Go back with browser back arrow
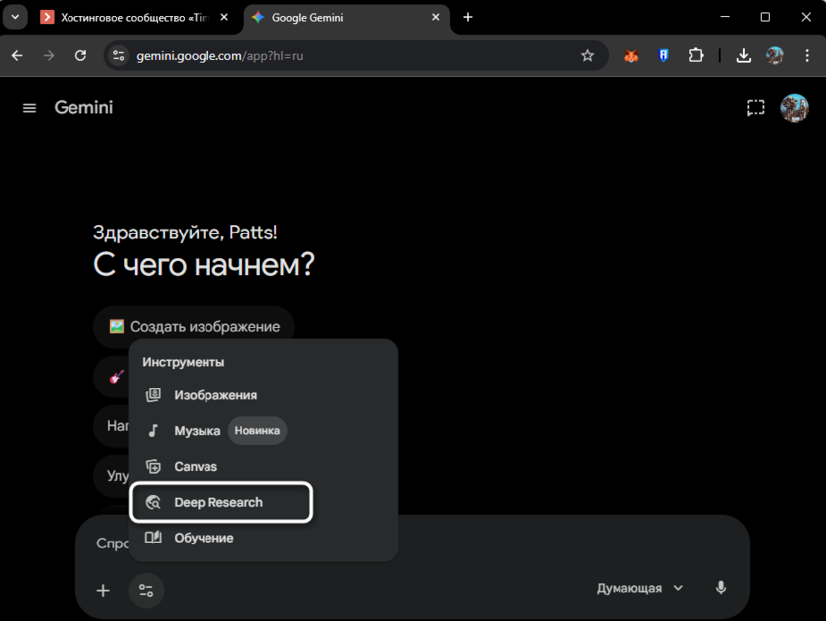Screen dimensions: 826x621 [17, 55]
